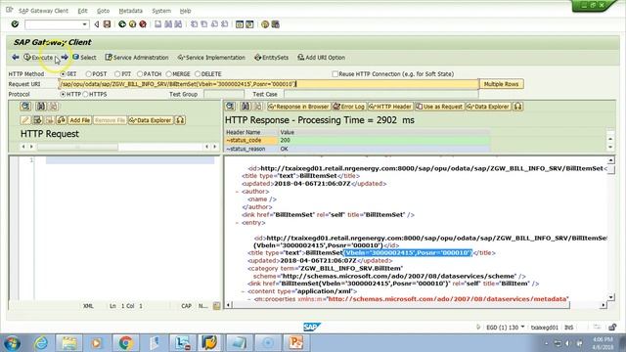Click the edit pencil icon in HTTP Request toolbar
626x352 pixels.
tap(25, 120)
